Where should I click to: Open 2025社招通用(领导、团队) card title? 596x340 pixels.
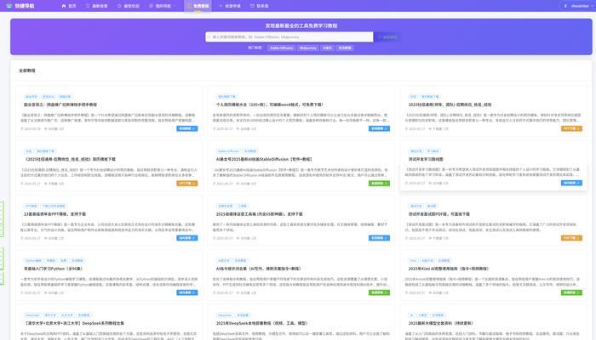click(x=450, y=105)
